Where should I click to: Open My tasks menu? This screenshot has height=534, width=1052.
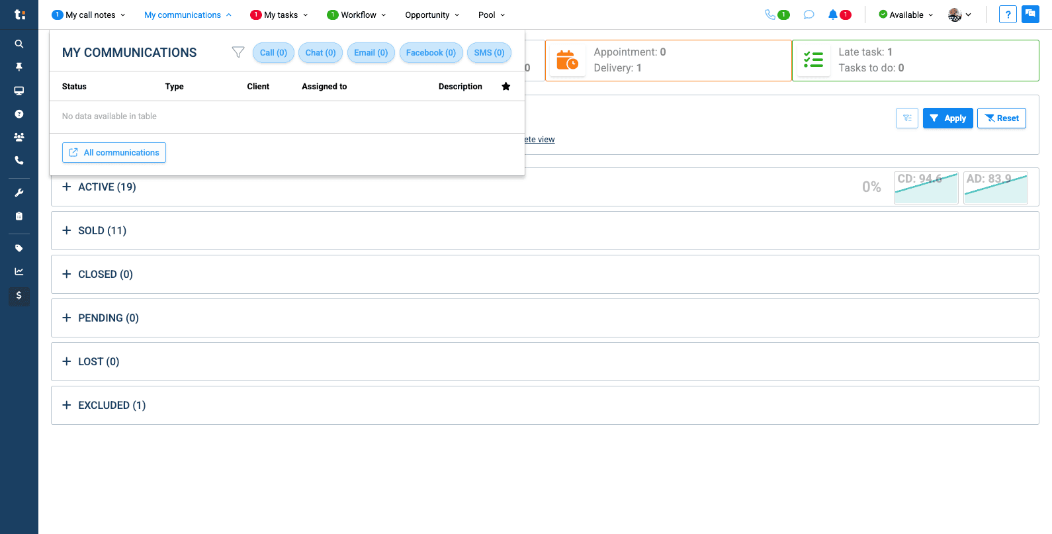279,15
